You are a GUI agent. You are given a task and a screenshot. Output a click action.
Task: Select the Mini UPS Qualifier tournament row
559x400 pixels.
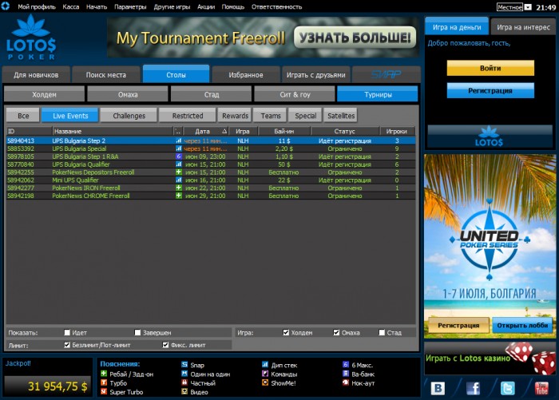tap(211, 180)
